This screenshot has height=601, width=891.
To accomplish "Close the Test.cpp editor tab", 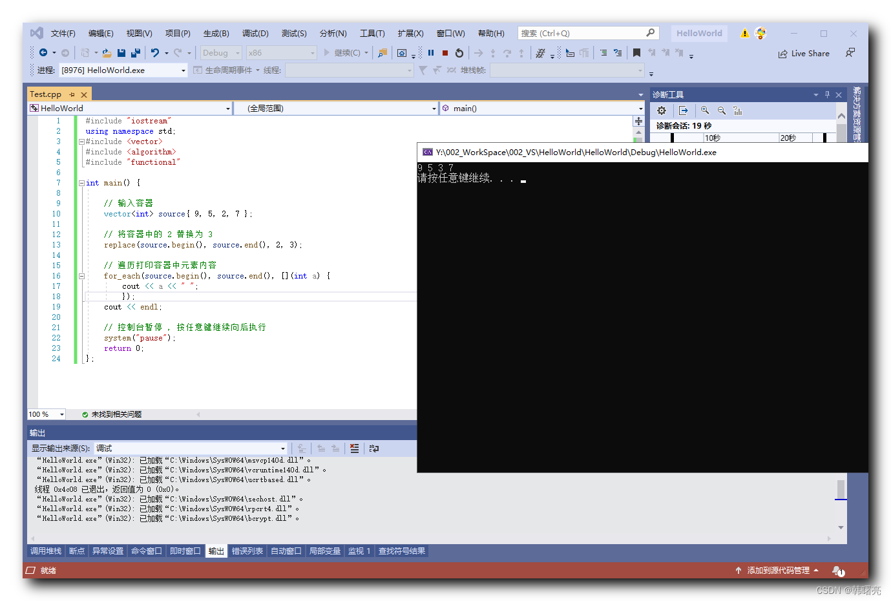I will 84,94.
